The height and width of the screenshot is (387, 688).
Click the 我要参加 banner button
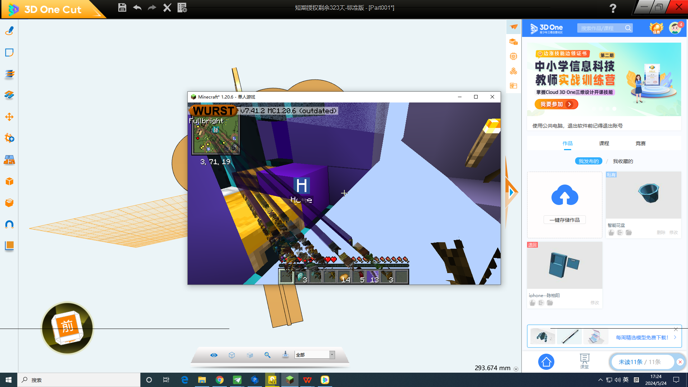[556, 104]
